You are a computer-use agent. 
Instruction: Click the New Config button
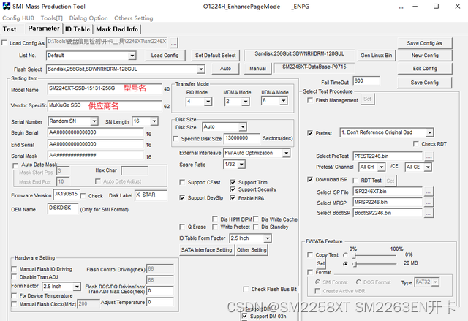point(424,56)
